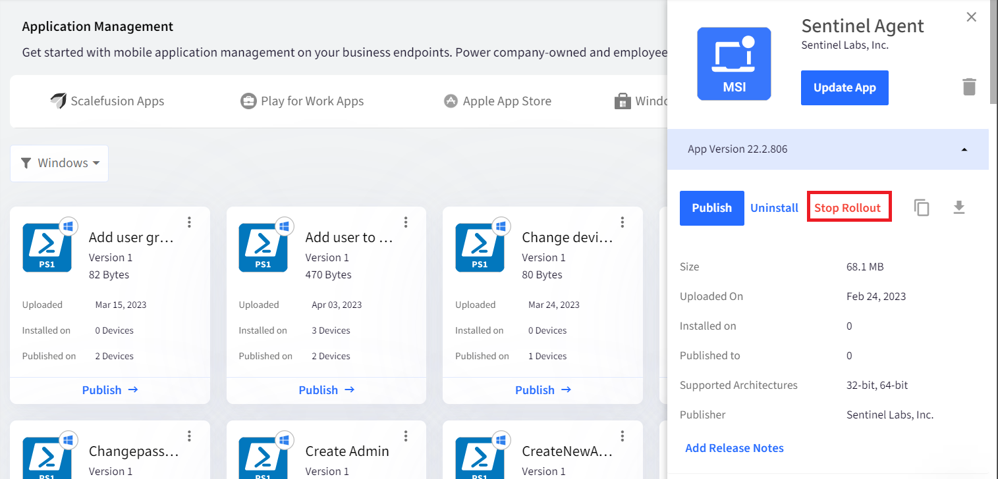Open the partially hidden Windows store tab
Image resolution: width=998 pixels, height=479 pixels.
click(x=640, y=101)
